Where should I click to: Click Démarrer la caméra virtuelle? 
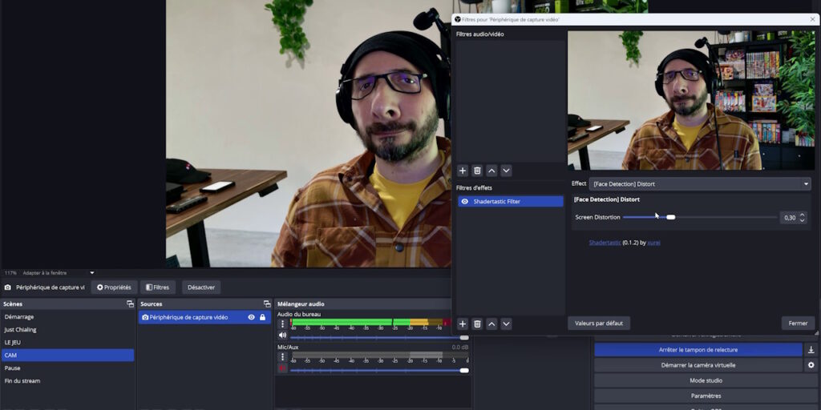point(698,365)
